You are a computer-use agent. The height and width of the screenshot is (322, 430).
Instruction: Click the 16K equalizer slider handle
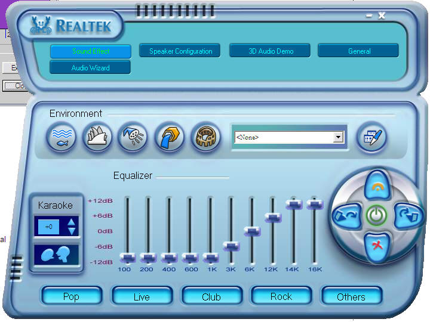tap(315, 204)
